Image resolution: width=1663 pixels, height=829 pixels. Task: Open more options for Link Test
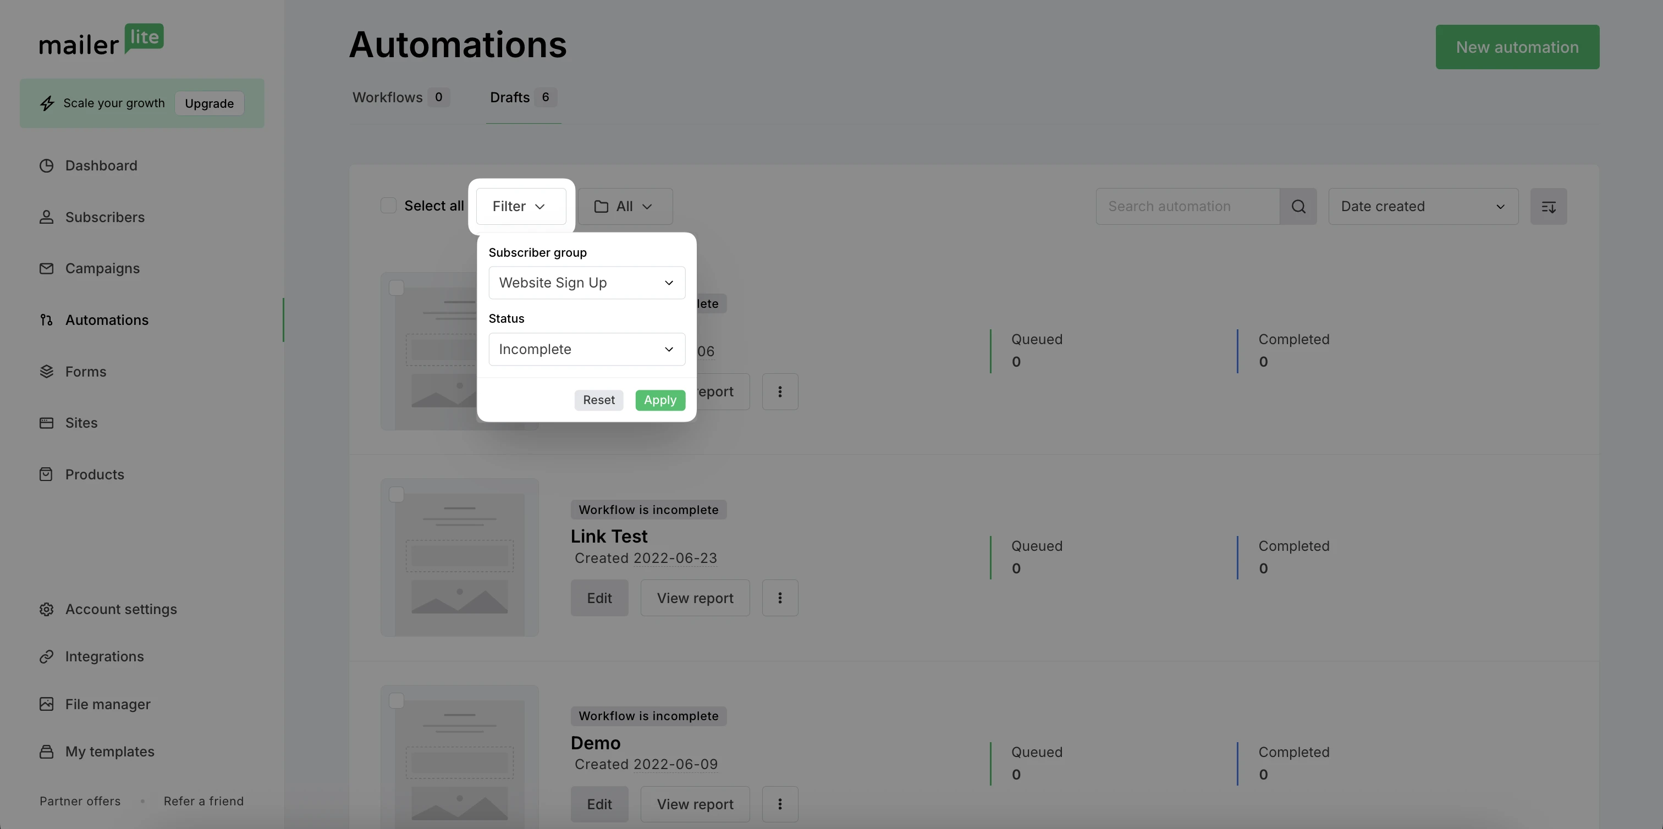click(x=780, y=598)
